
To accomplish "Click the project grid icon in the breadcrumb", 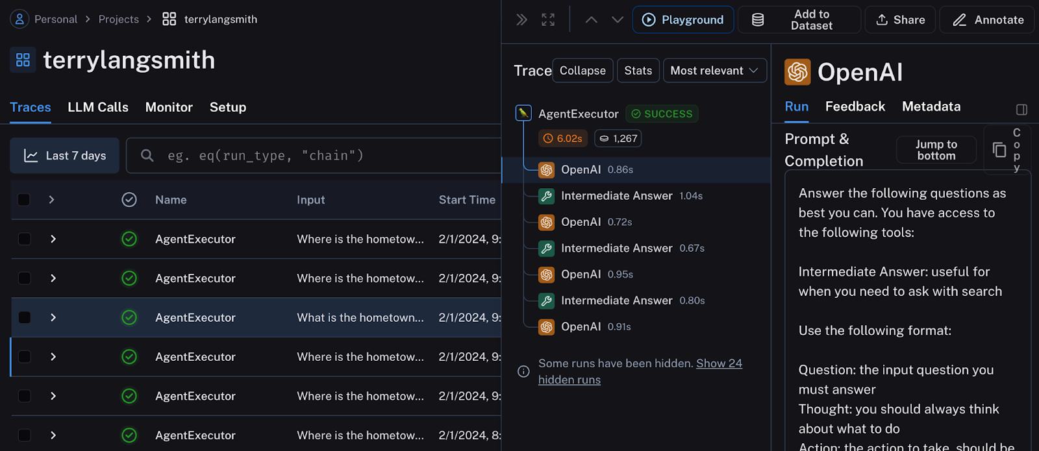I will pyautogui.click(x=169, y=19).
